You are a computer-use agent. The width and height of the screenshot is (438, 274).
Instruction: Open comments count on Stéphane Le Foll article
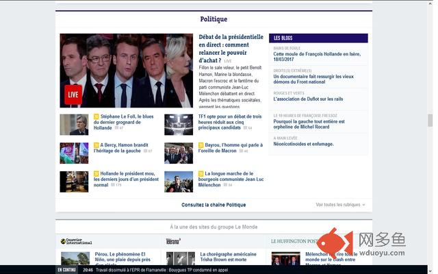pyautogui.click(x=119, y=128)
